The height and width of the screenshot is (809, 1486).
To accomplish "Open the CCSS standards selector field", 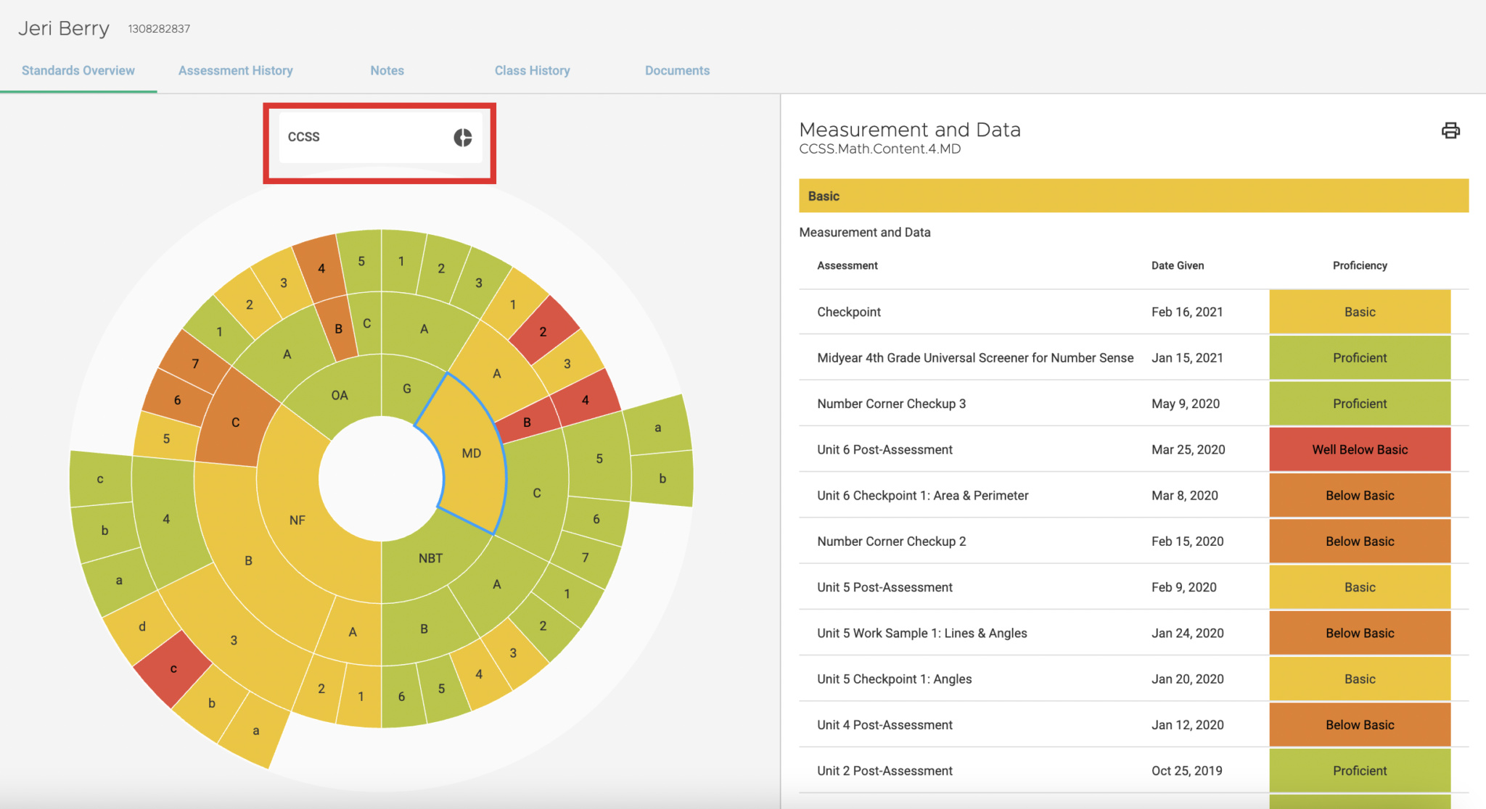I will coord(380,137).
